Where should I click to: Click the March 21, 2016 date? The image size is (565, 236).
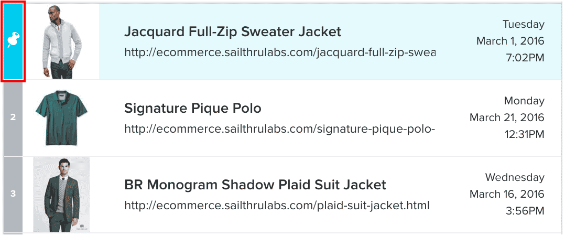(x=507, y=117)
